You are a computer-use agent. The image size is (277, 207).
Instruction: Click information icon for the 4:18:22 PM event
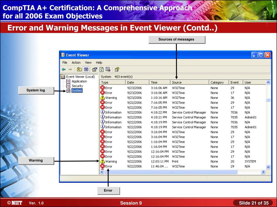coord(103,112)
